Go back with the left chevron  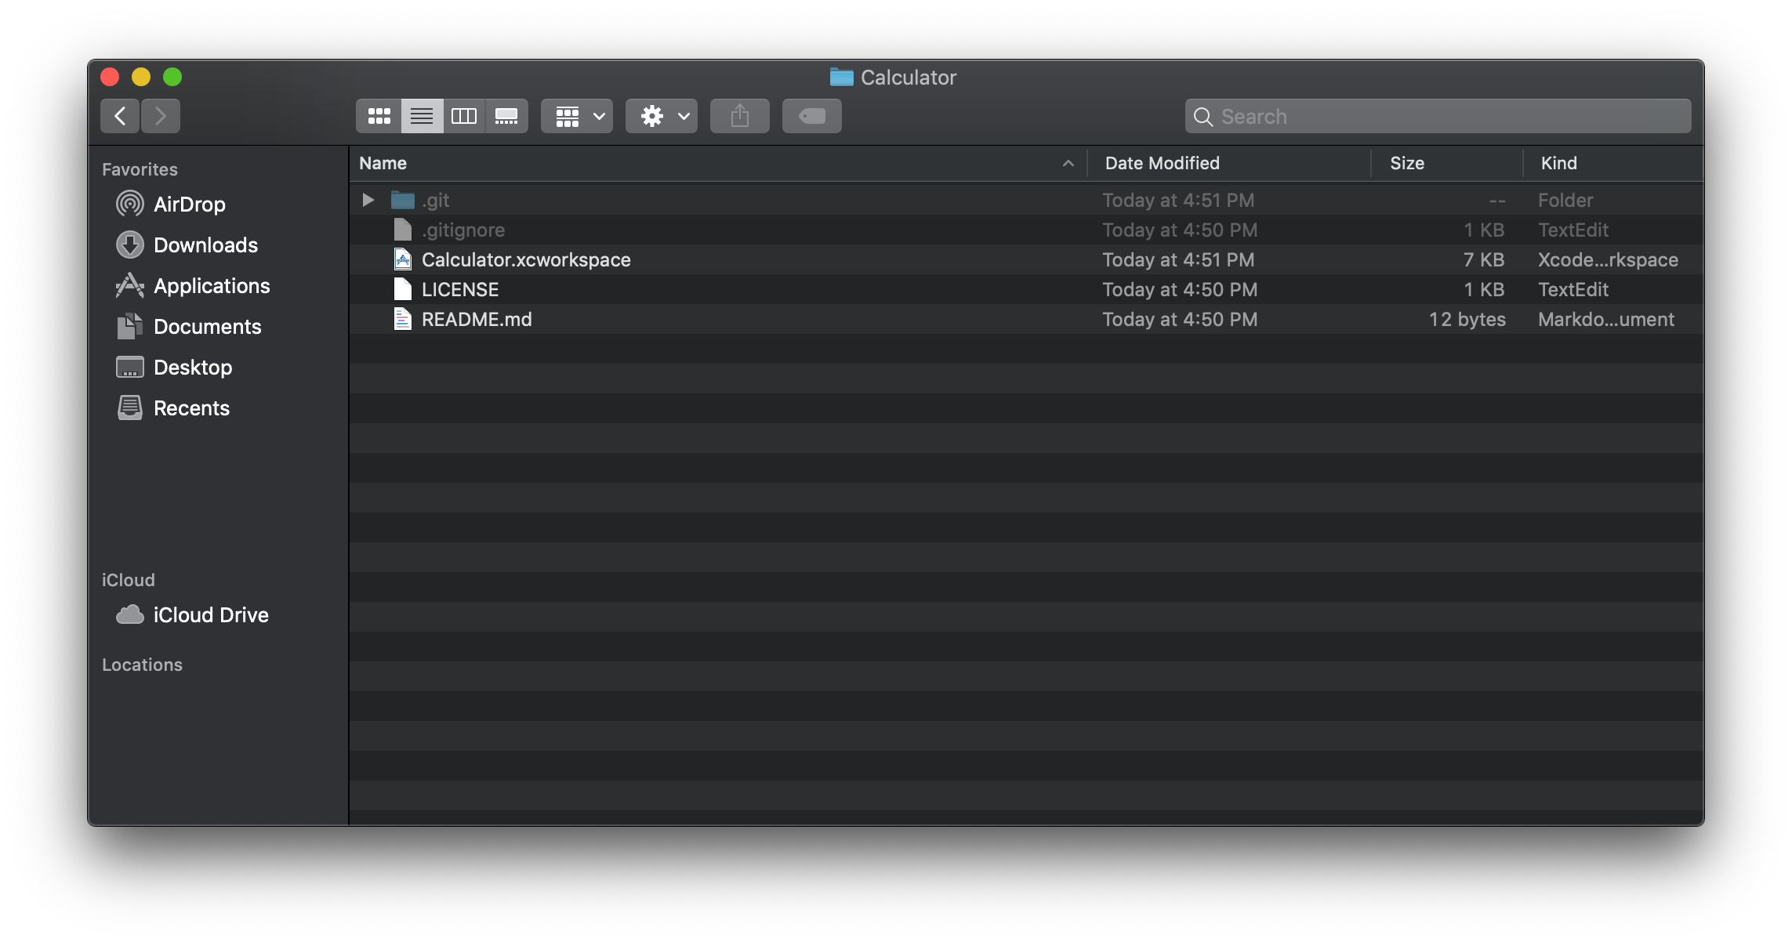click(x=120, y=116)
